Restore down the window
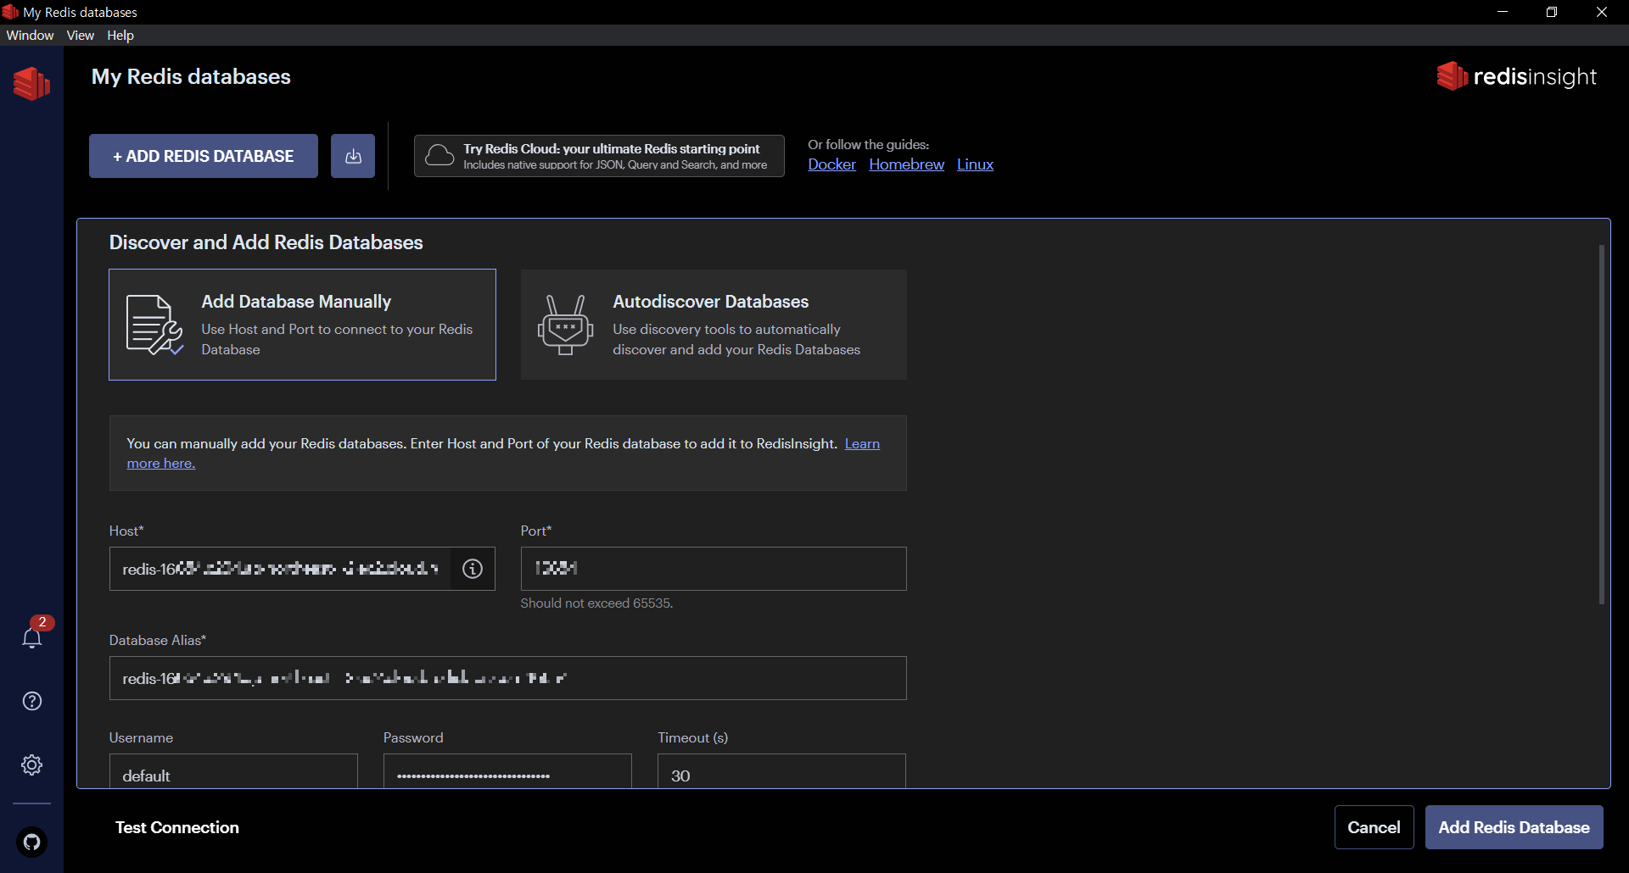 tap(1552, 12)
